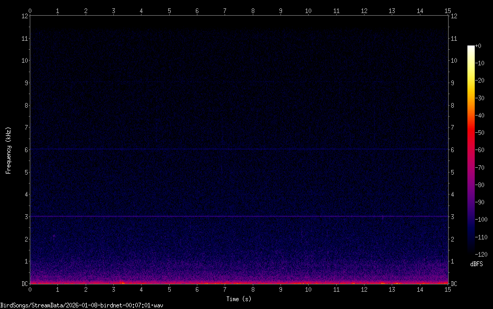Viewport: 493px width, 309px height.
Task: Click the 9 kHz label on right frequency axis
Action: tap(453, 83)
